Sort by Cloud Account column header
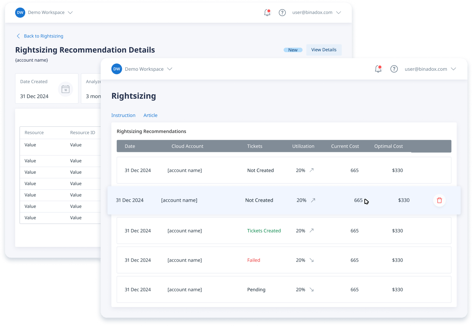This screenshot has height=326, width=473. (187, 146)
